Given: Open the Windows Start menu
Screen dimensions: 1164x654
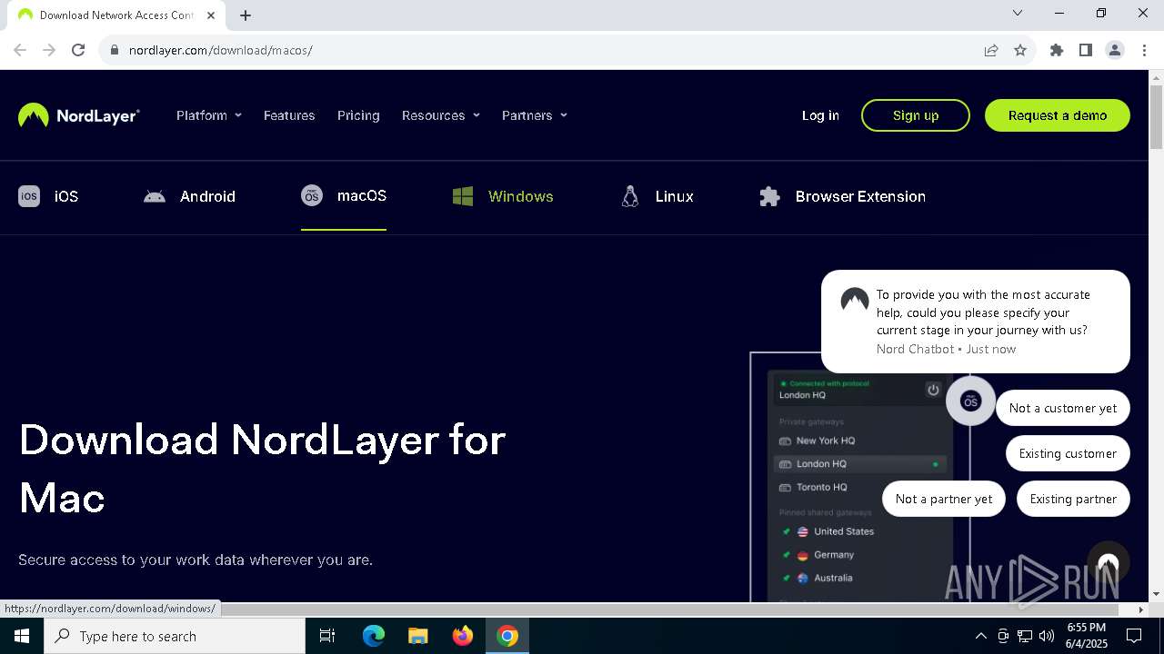Looking at the screenshot, I should coord(22,636).
